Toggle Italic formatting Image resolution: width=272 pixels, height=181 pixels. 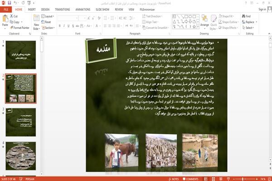tap(64, 26)
